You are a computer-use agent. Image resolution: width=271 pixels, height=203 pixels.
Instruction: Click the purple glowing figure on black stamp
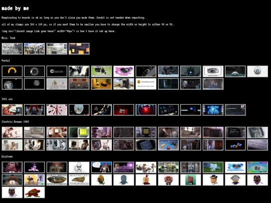35,167
